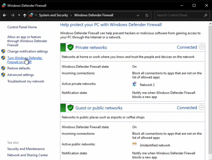The height and width of the screenshot is (160, 212).
Task: Click the Guest or public networks heading
Action: pyautogui.click(x=99, y=108)
